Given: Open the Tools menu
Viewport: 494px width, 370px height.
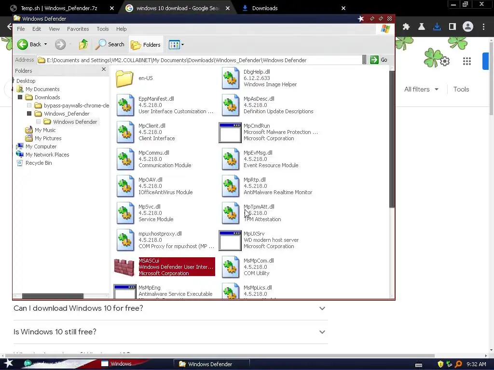Looking at the screenshot, I should coord(103,29).
